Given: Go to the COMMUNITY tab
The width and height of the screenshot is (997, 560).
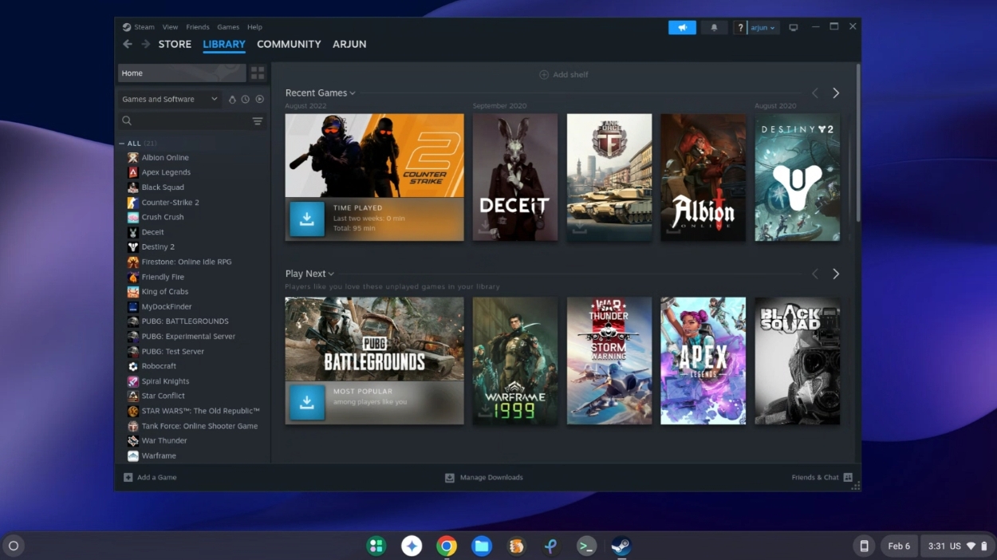Looking at the screenshot, I should click(x=289, y=44).
